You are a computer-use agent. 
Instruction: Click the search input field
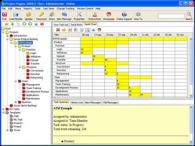171,16
